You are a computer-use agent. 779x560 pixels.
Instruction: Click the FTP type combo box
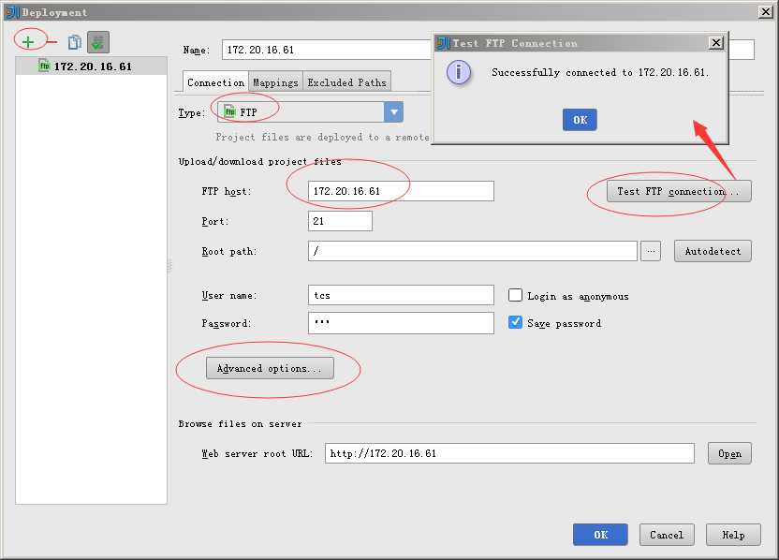(310, 111)
